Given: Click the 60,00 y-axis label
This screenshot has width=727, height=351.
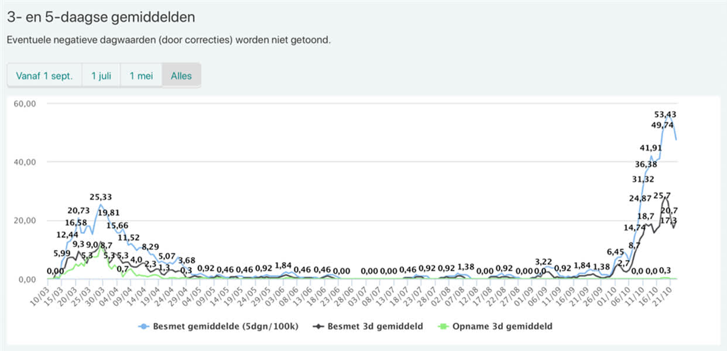Looking at the screenshot, I should coord(25,104).
